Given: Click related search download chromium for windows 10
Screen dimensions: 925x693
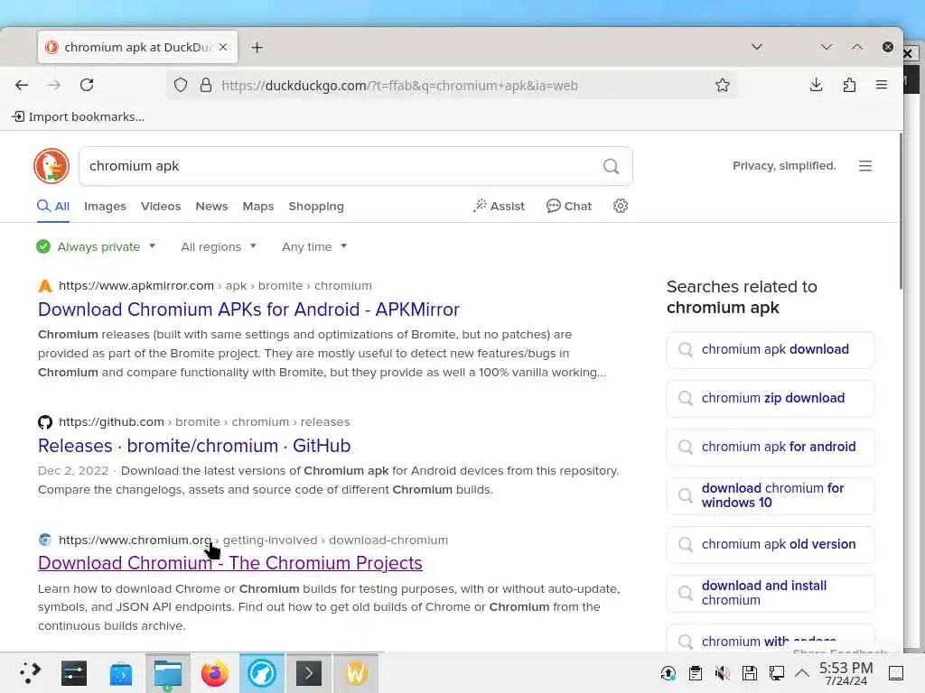Looking at the screenshot, I should tap(771, 495).
